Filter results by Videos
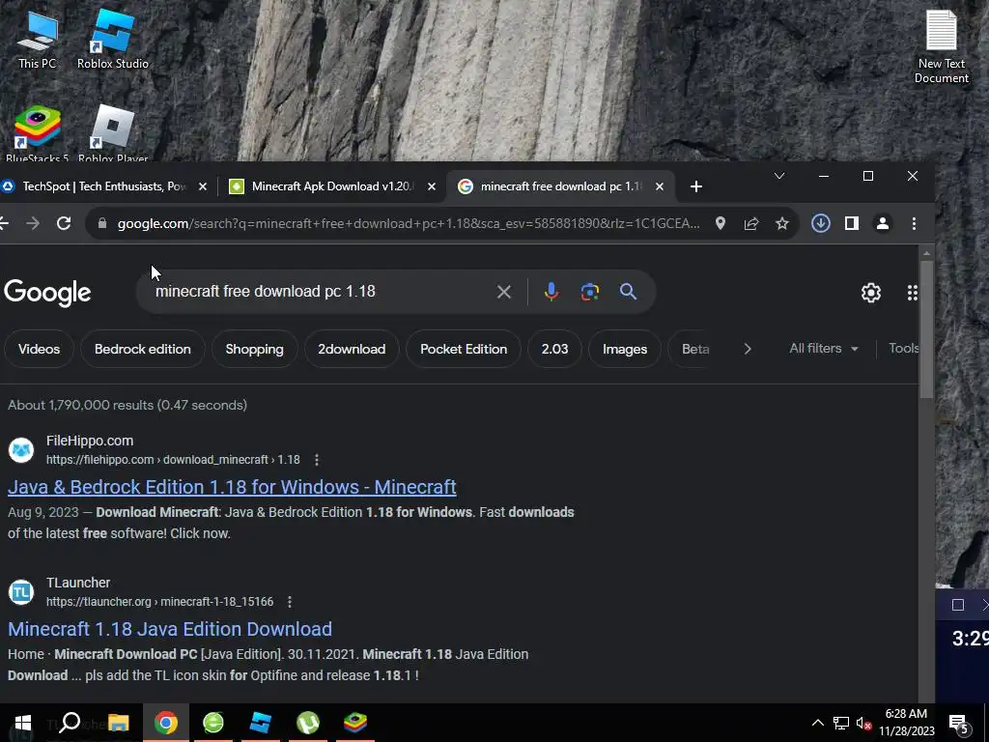This screenshot has height=742, width=989. pos(39,349)
